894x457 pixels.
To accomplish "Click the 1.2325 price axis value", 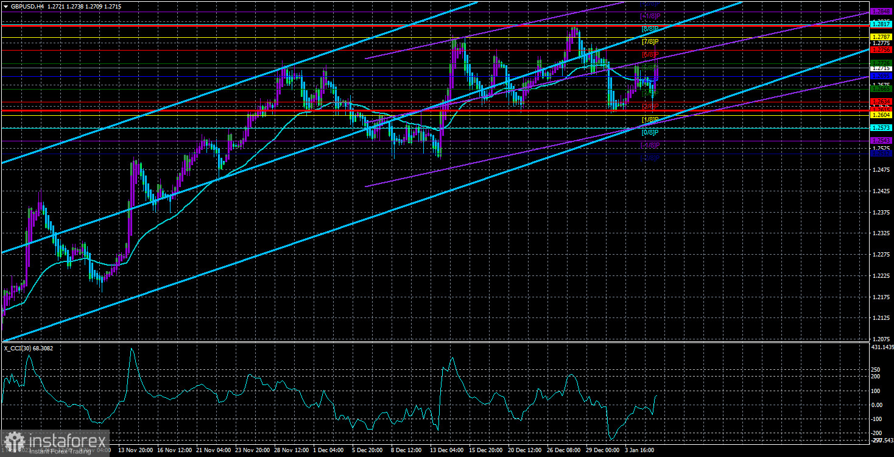I will 881,233.
